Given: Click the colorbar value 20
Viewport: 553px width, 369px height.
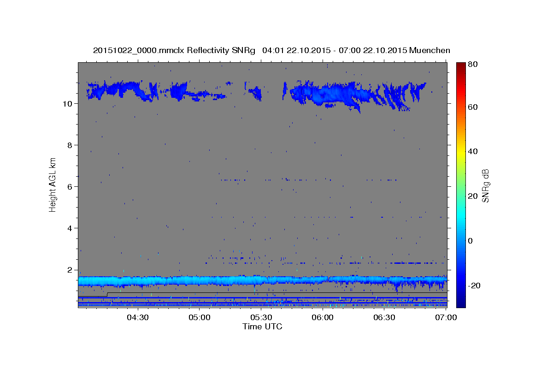Looking at the screenshot, I should click(474, 196).
